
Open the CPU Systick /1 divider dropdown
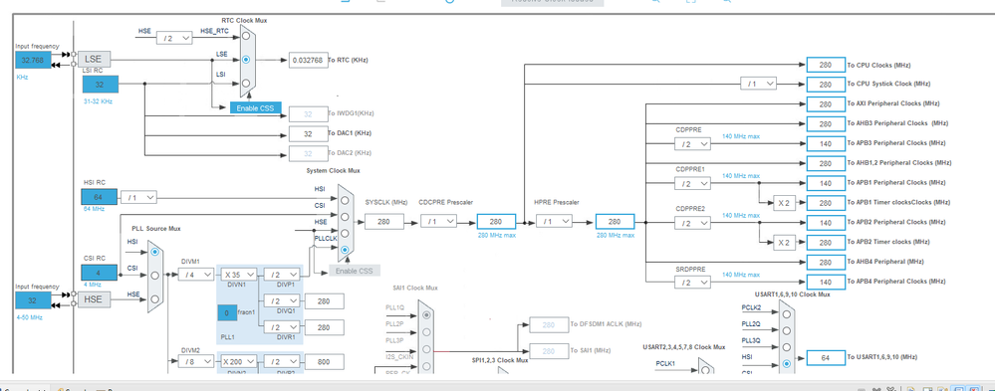(x=758, y=84)
